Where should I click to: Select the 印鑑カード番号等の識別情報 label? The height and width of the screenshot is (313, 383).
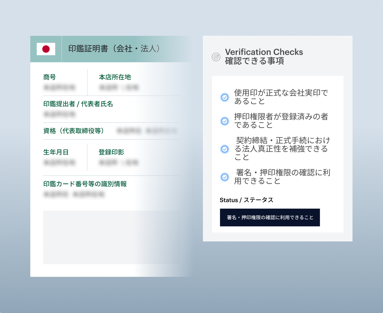click(85, 184)
